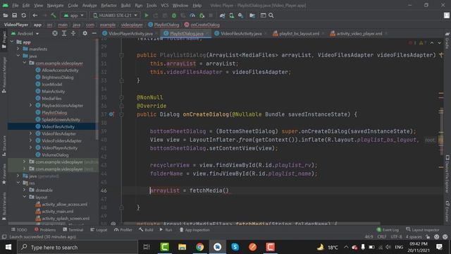The image size is (451, 254).
Task: Open the Android project view dropdown
Action: [25, 33]
